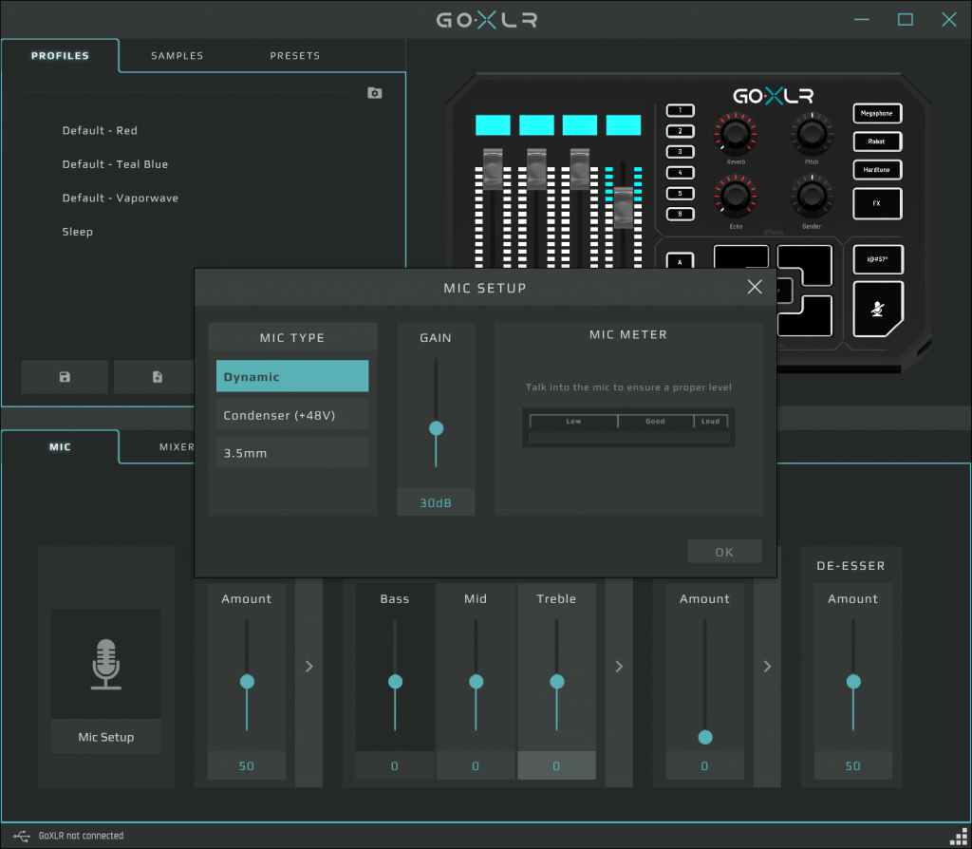Switch to the Mixer tab

point(177,447)
